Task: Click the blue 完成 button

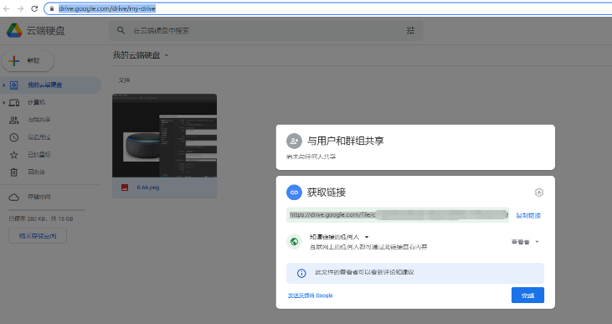Action: [x=527, y=296]
